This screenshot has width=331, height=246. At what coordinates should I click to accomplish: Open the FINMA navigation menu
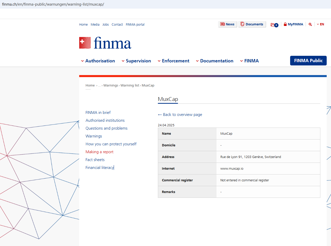point(249,61)
